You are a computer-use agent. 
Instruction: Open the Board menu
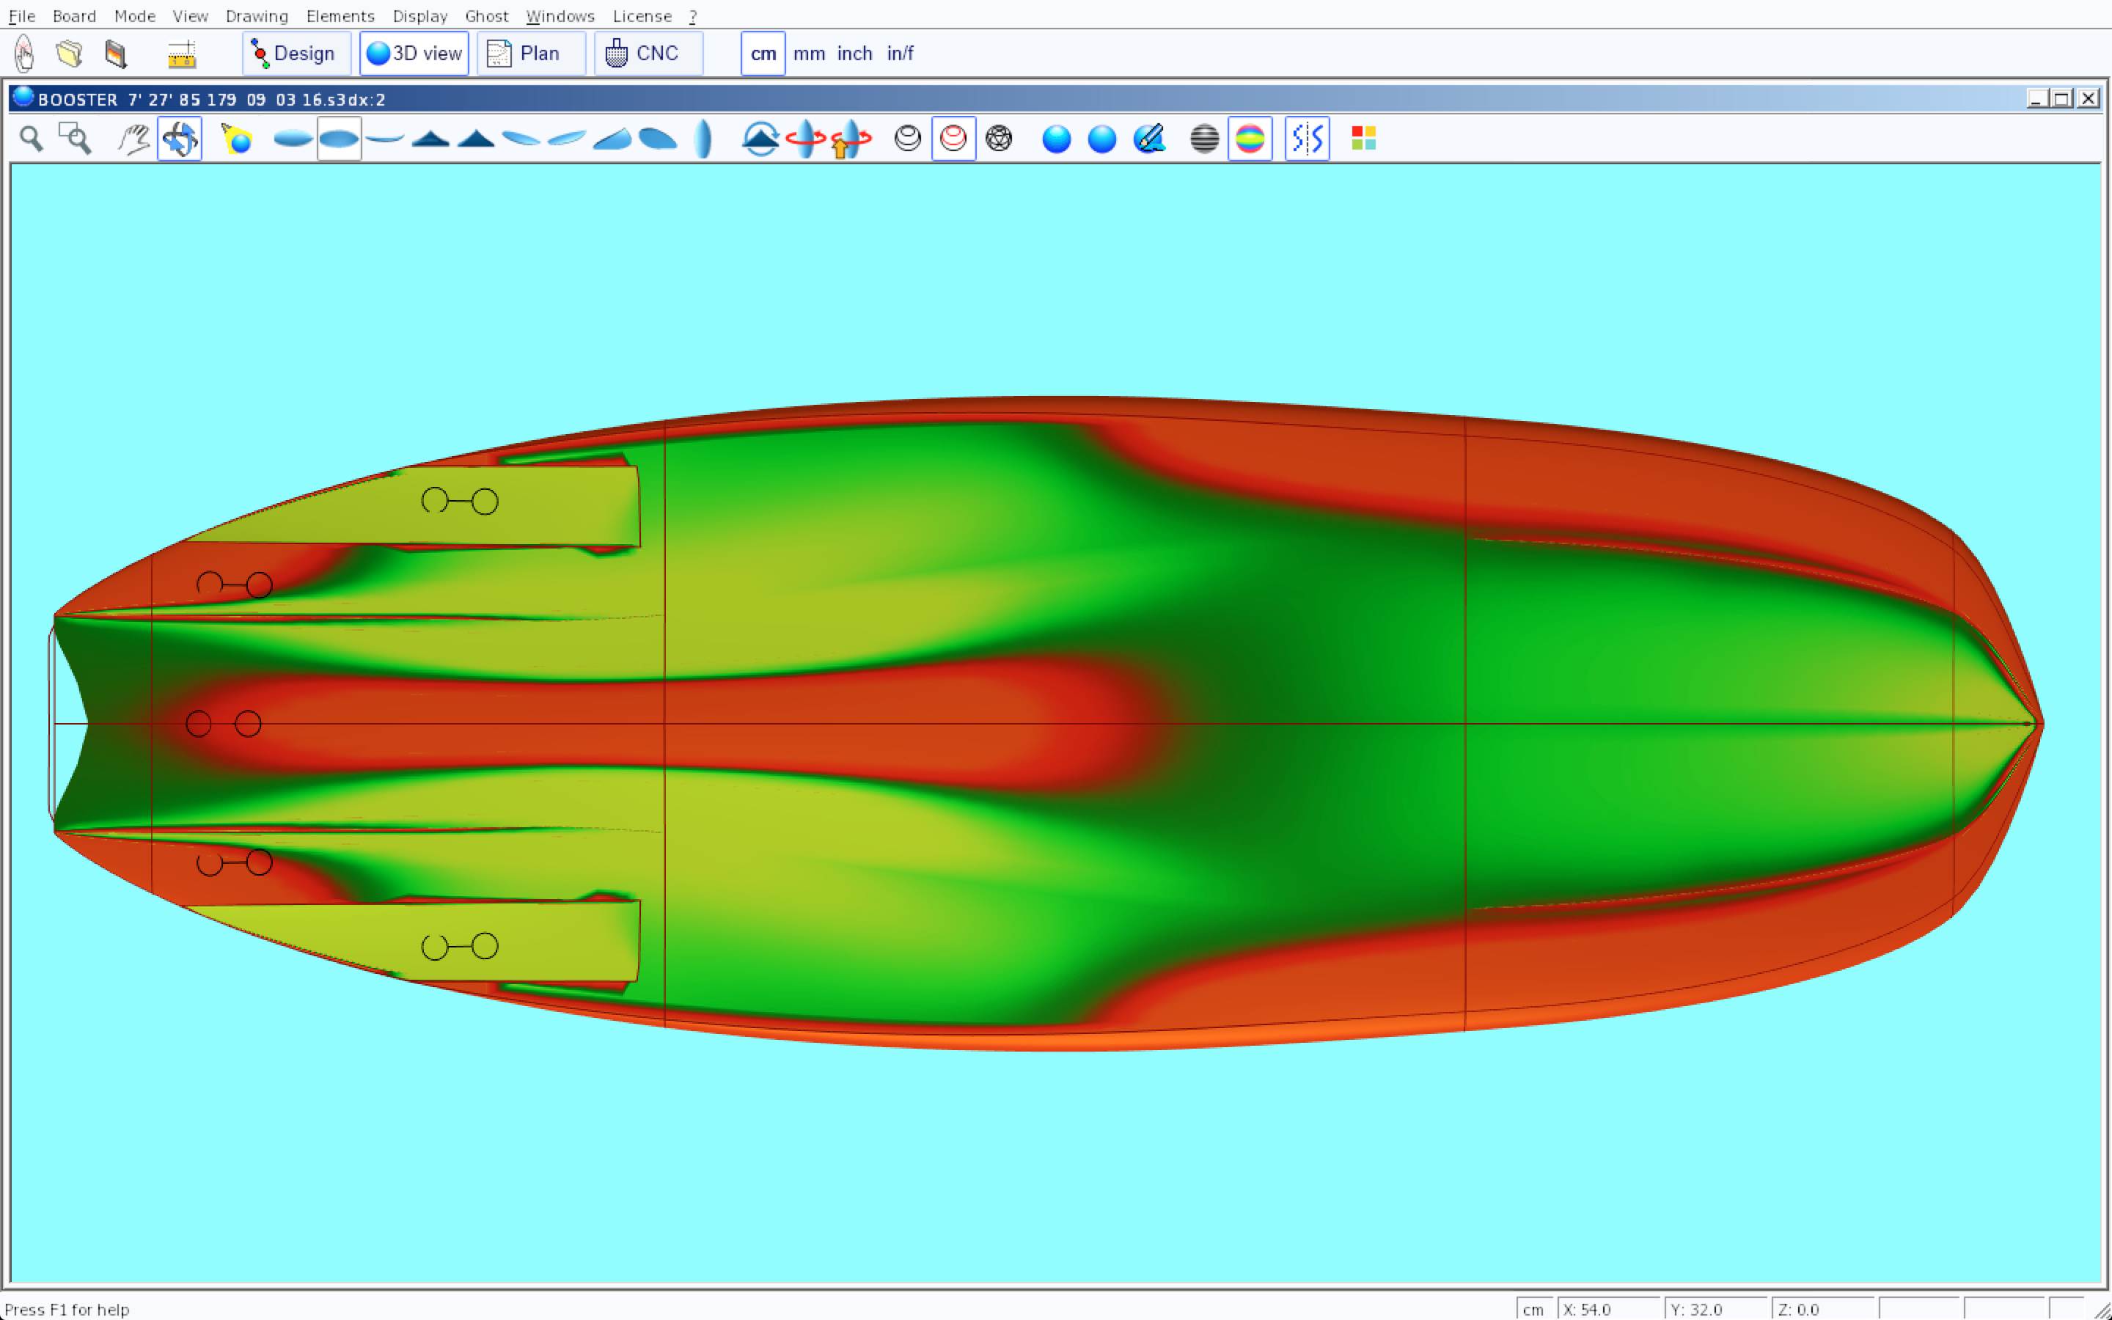point(74,15)
